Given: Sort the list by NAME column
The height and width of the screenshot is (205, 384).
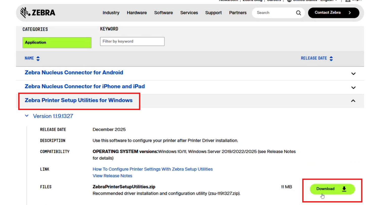Looking at the screenshot, I should click(32, 58).
